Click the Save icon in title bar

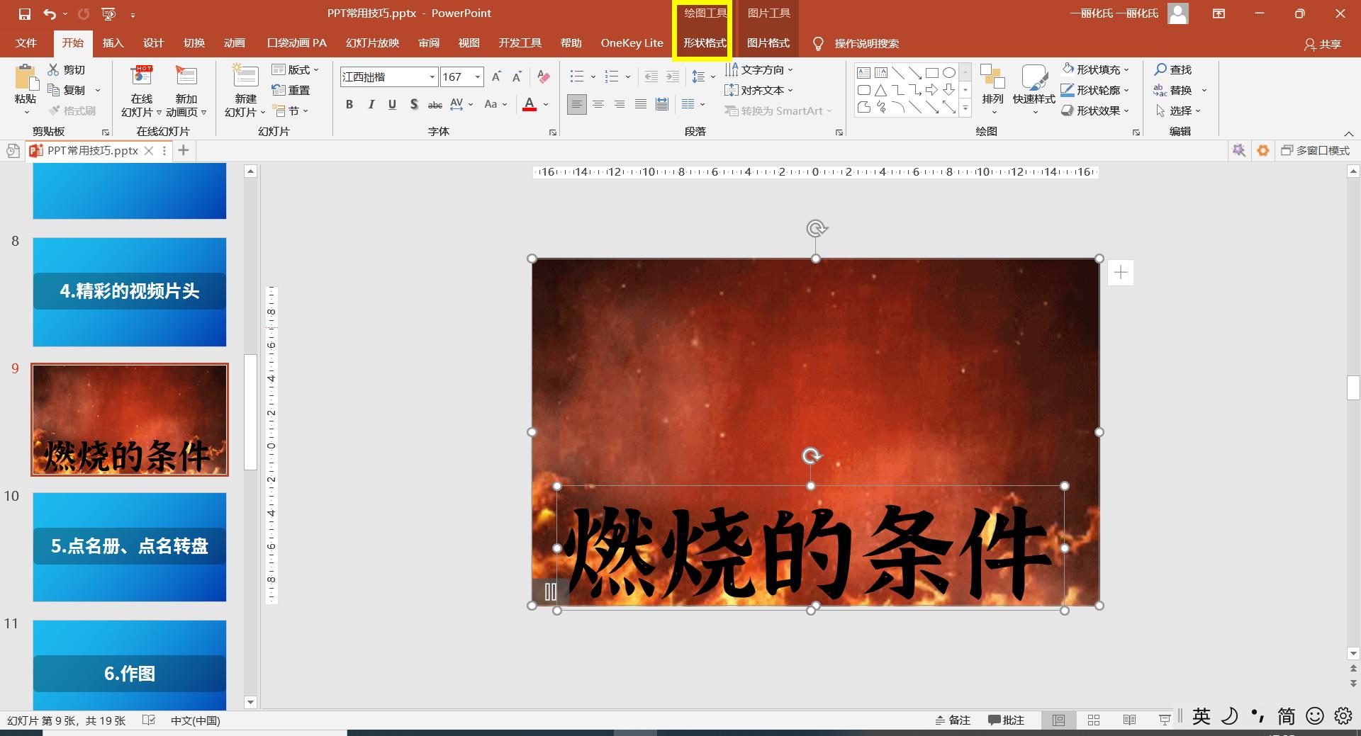pos(25,13)
